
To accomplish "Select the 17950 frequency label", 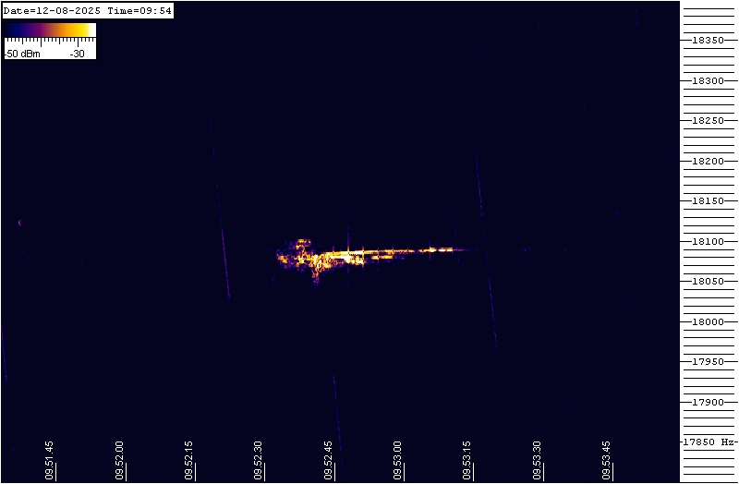I will pyautogui.click(x=708, y=362).
